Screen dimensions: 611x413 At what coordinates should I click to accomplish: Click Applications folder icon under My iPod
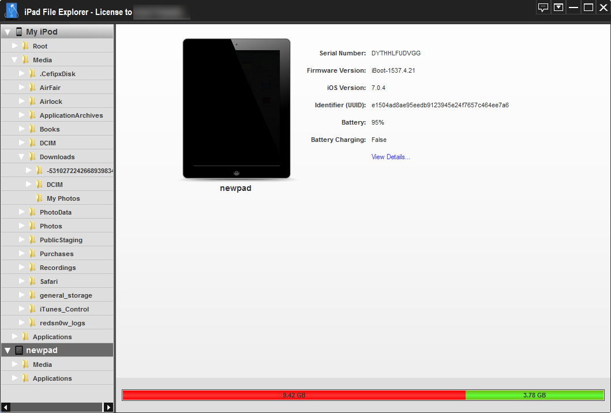coord(26,337)
